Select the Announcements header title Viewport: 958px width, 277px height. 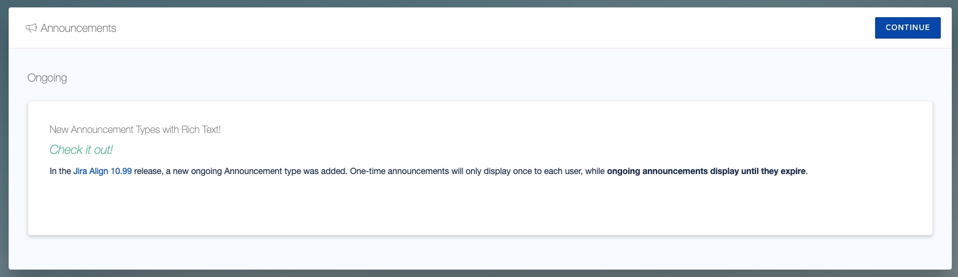click(x=79, y=28)
